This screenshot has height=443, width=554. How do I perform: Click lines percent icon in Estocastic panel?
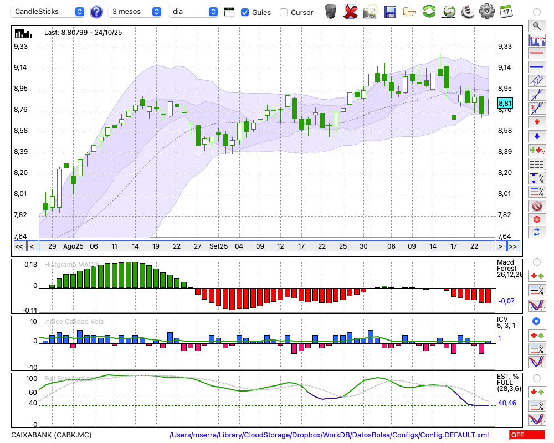point(537,405)
